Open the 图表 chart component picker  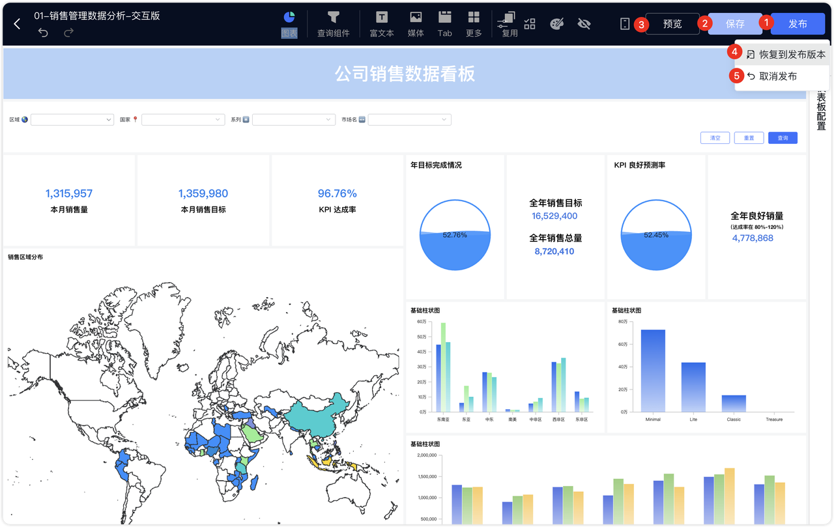click(289, 24)
